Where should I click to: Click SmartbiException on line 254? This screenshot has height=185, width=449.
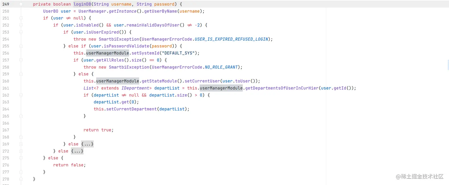click(x=119, y=39)
